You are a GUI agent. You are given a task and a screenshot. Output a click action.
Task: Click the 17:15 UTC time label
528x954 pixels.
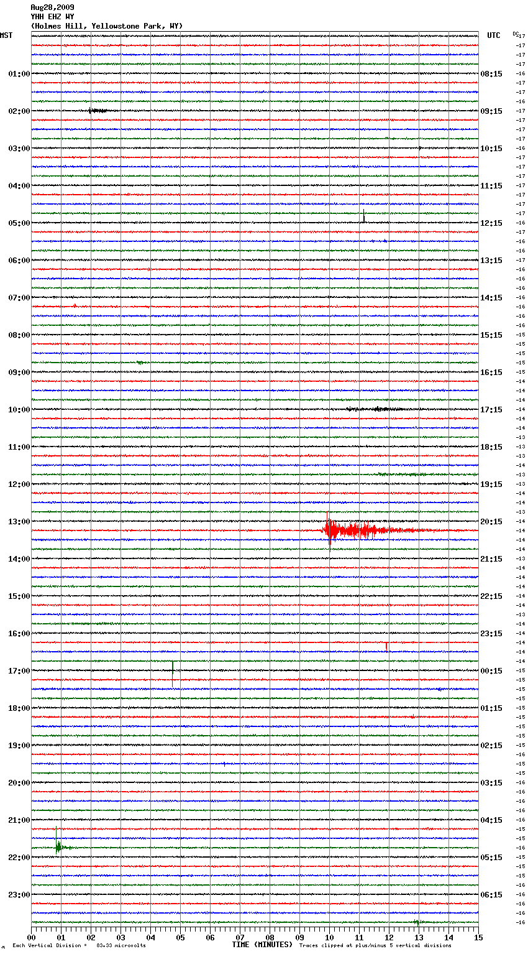tap(491, 410)
